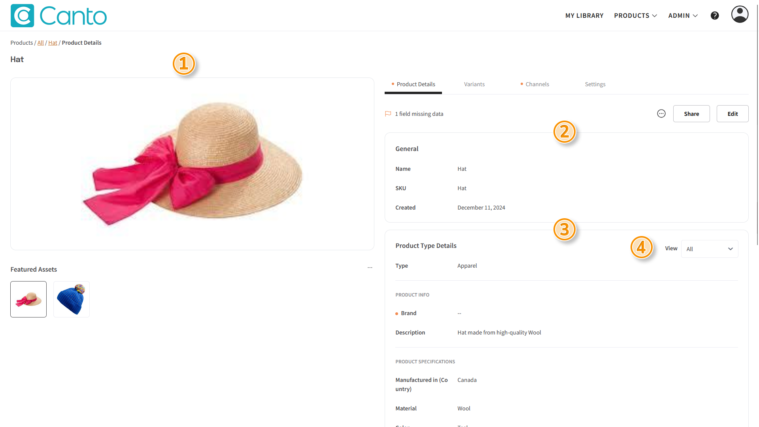The image size is (759, 427).
Task: Select the straw hat thumbnail
Action: [x=28, y=299]
